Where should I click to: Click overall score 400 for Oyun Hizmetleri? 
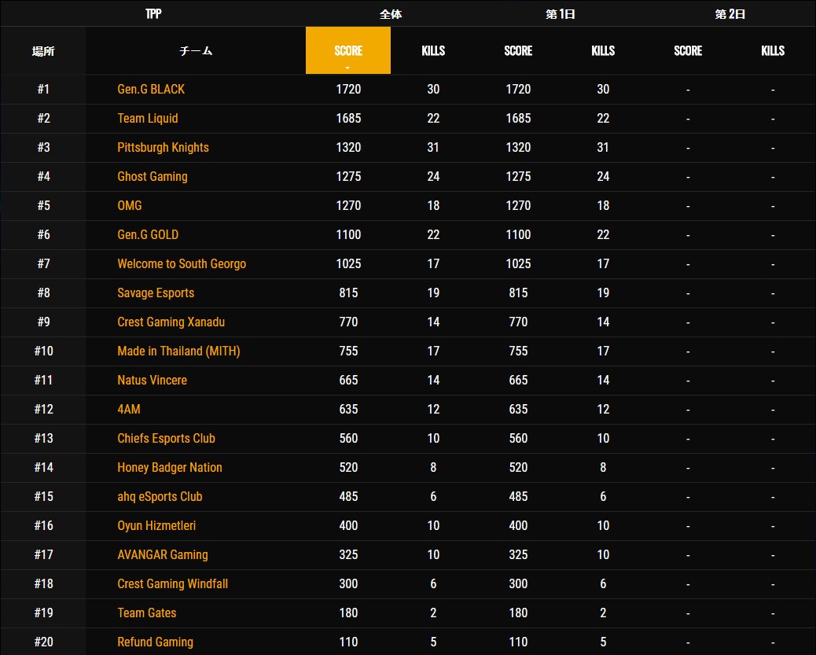348,526
